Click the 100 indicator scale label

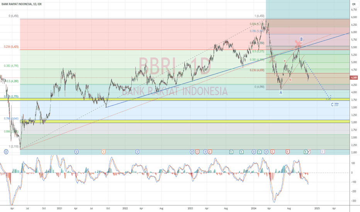tap(353, 163)
